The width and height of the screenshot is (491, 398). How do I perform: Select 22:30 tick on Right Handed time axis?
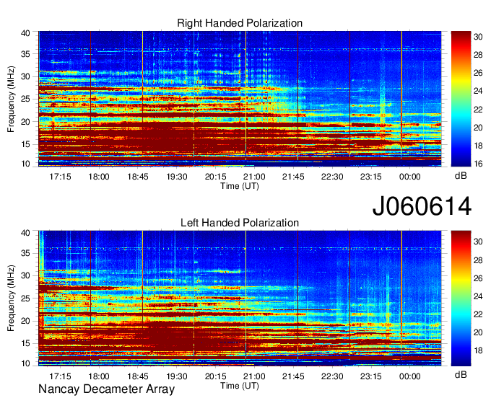(332, 177)
